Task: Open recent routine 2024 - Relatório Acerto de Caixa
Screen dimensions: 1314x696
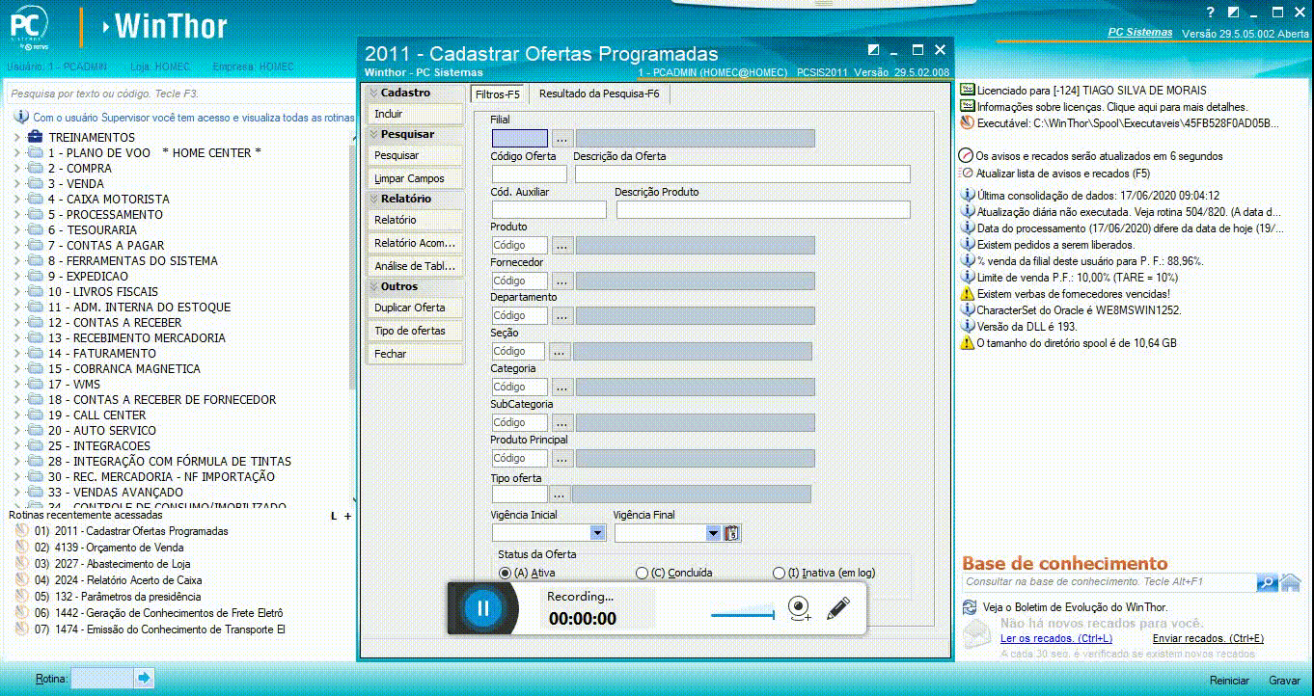Action: [128, 580]
